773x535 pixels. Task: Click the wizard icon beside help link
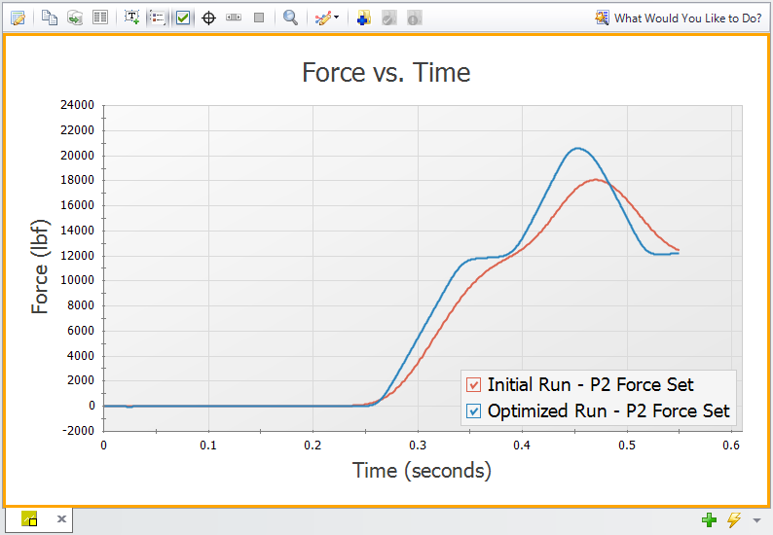(602, 18)
